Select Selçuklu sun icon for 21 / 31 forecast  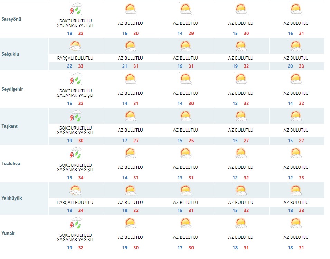pos(131,46)
